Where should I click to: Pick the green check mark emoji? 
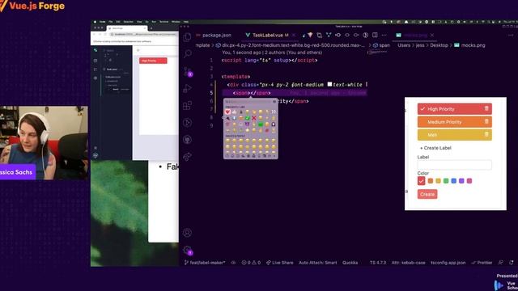pyautogui.click(x=247, y=118)
